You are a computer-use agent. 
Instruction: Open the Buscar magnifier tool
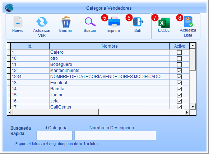click(90, 22)
